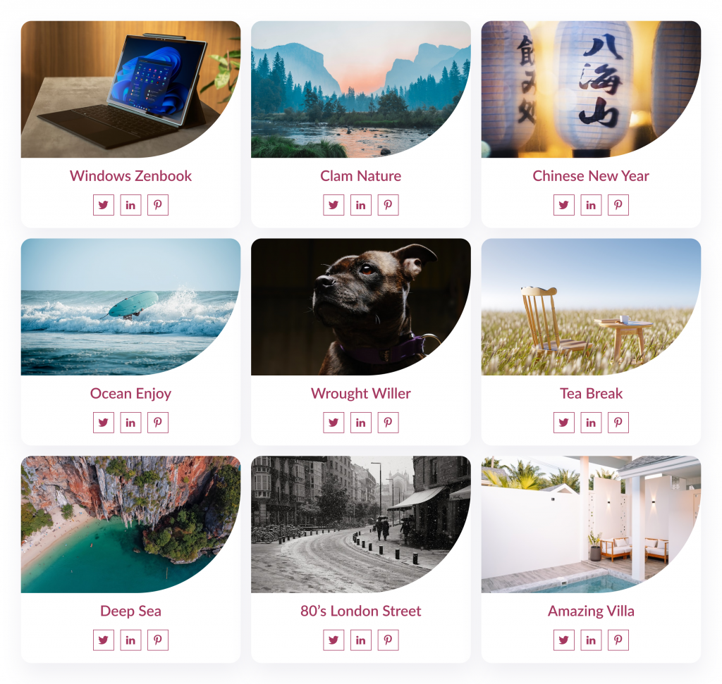Select the aerial beach cliff image
The width and height of the screenshot is (722, 684).
click(130, 524)
